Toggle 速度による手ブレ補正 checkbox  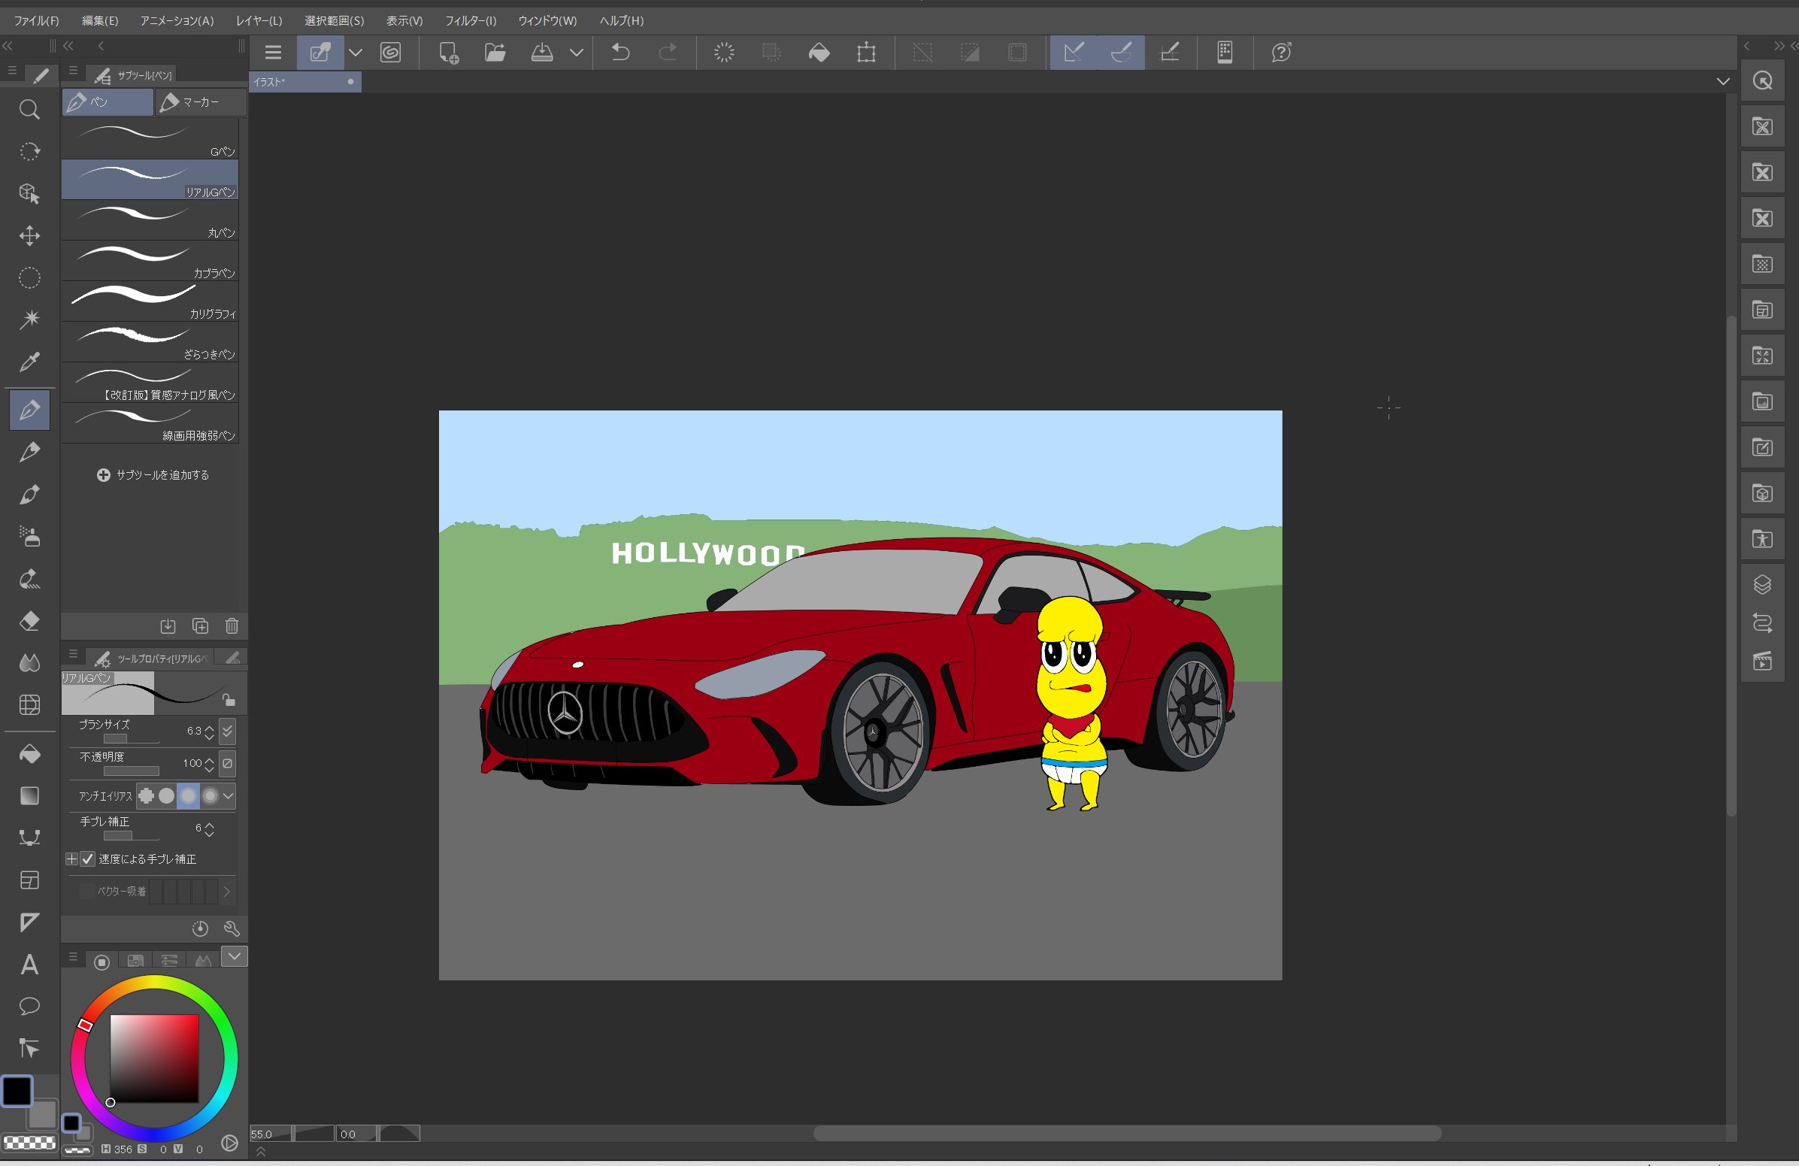click(88, 859)
